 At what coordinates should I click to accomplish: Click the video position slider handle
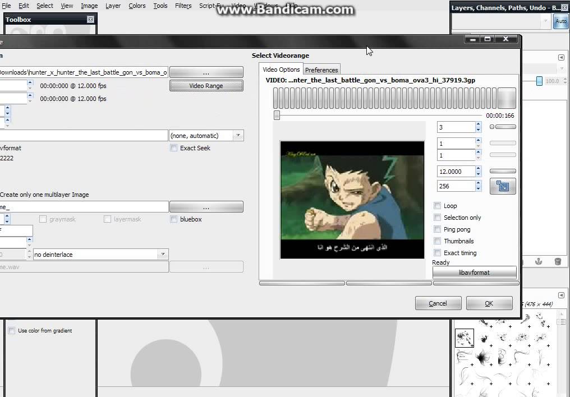tap(277, 115)
